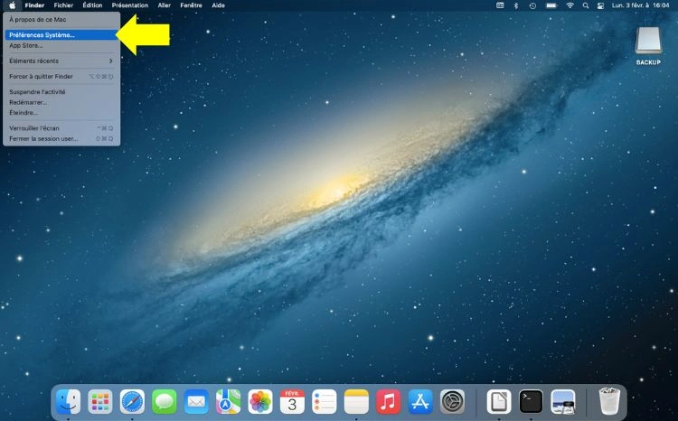This screenshot has height=421, width=678.
Task: Click the Wi-Fi status icon
Action: pyautogui.click(x=570, y=5)
